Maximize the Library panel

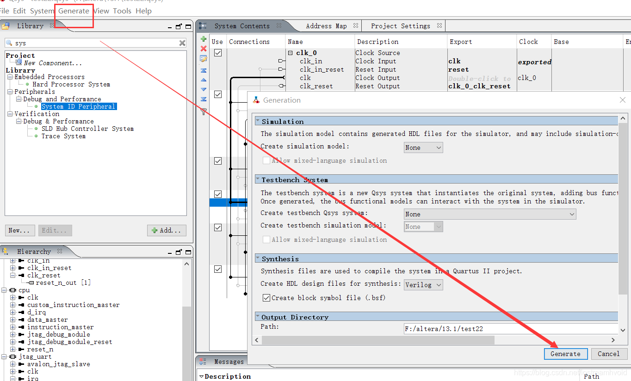(188, 26)
